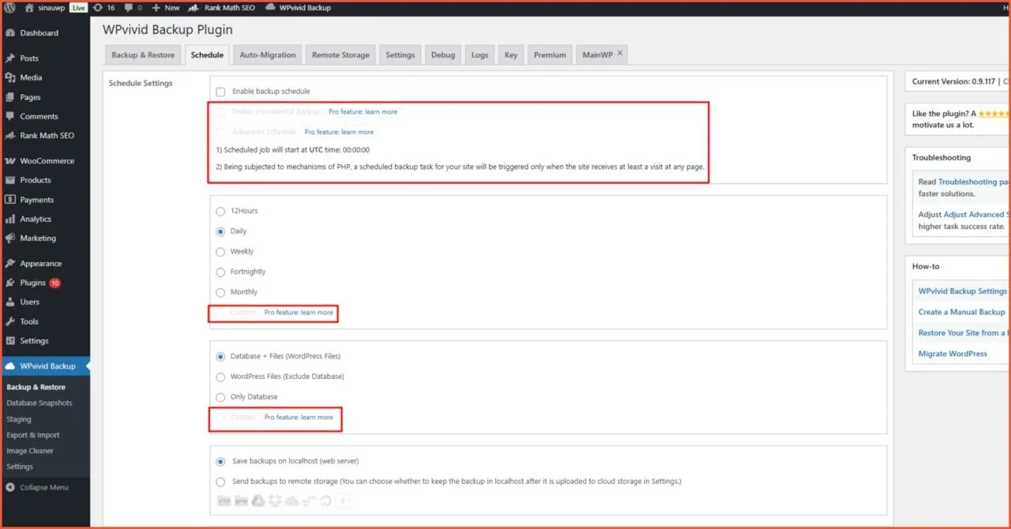This screenshot has width=1011, height=529.
Task: Select the Weekly schedule option
Action: (220, 251)
